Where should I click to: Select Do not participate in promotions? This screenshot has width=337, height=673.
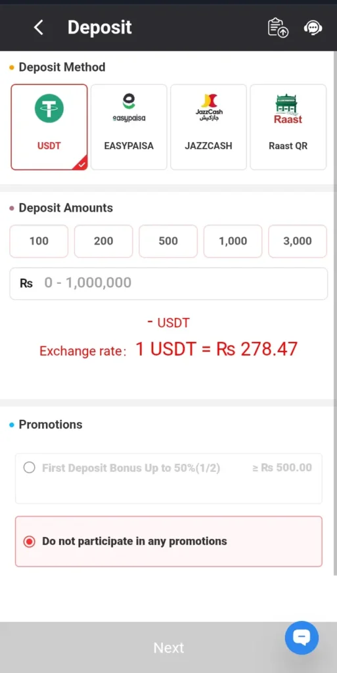[x=168, y=542]
